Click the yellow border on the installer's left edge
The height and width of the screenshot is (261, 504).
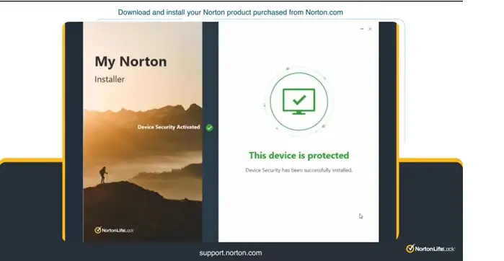63,132
